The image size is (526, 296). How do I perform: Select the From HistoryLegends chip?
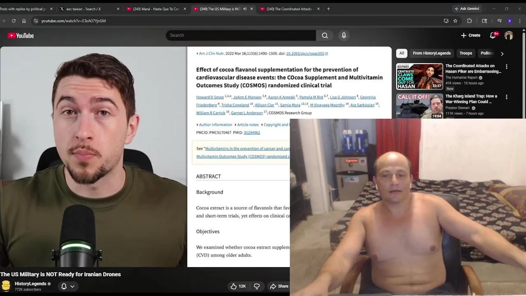[x=431, y=53]
